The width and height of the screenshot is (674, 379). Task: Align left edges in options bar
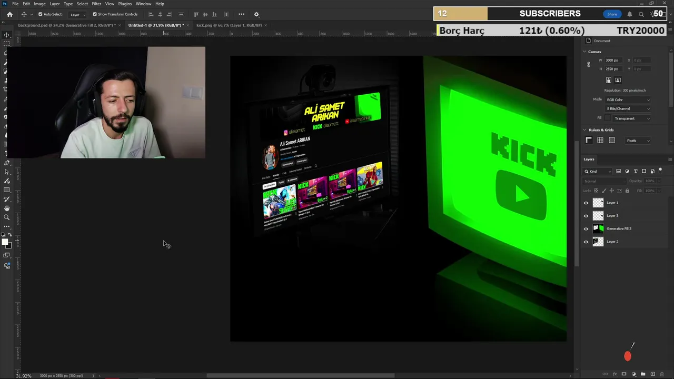point(151,14)
